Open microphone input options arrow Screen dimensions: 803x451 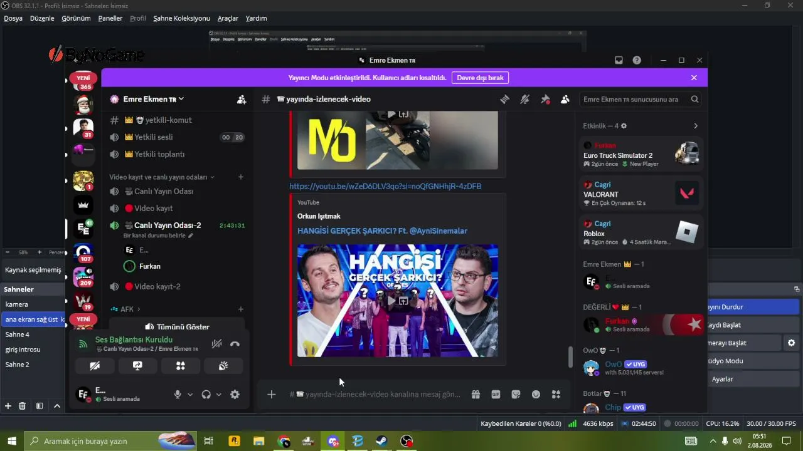[190, 395]
